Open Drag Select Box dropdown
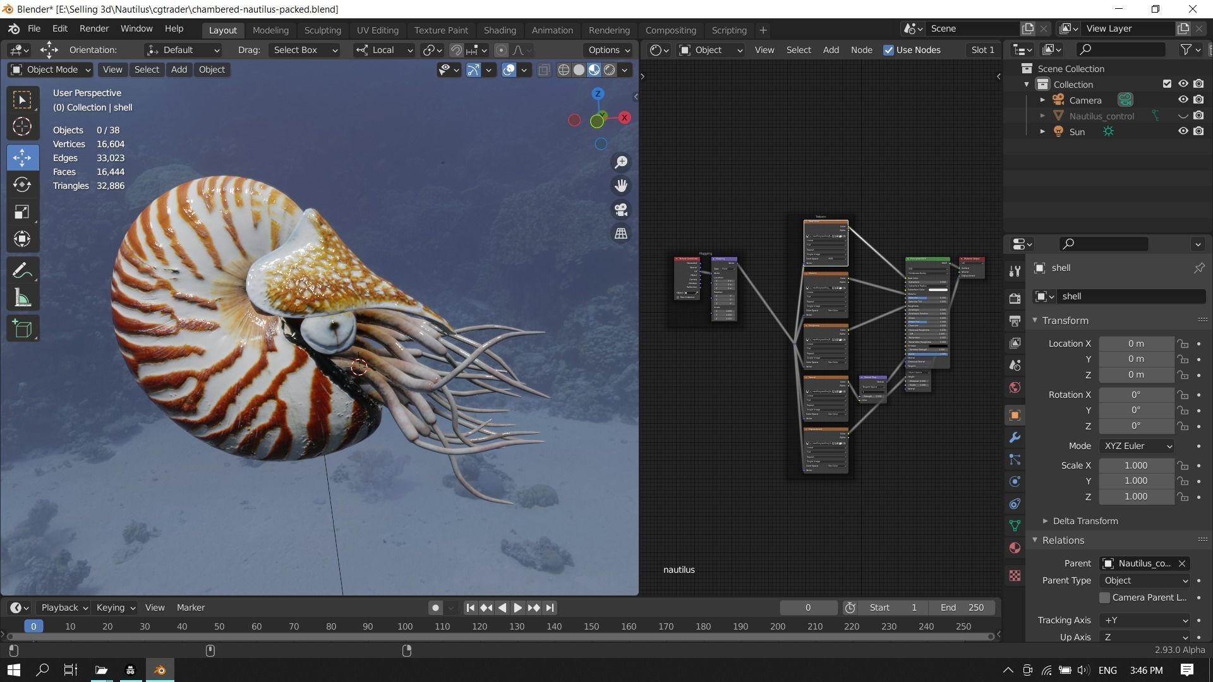 click(304, 50)
